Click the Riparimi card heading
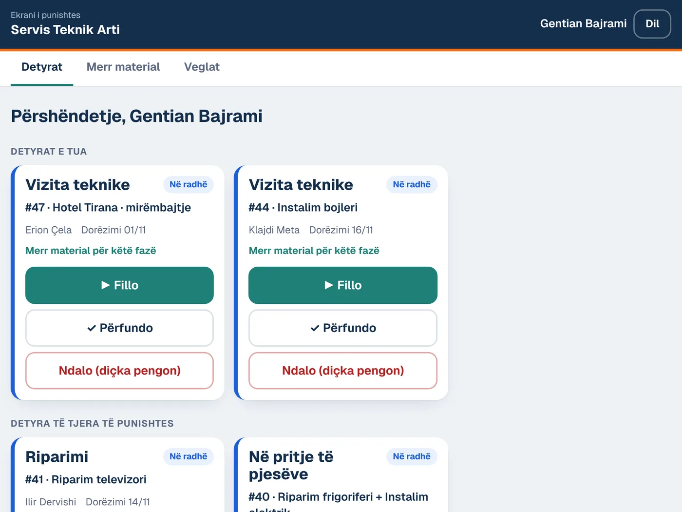 click(57, 457)
